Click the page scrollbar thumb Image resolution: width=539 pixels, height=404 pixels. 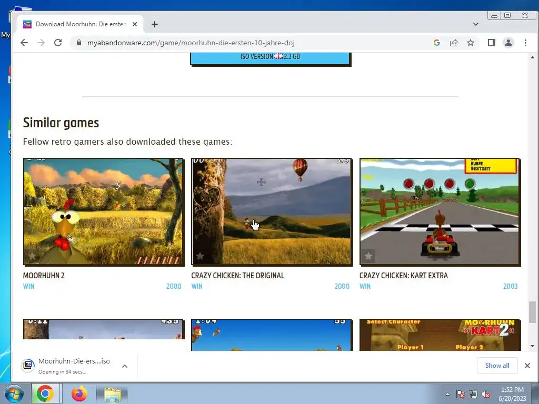532,312
